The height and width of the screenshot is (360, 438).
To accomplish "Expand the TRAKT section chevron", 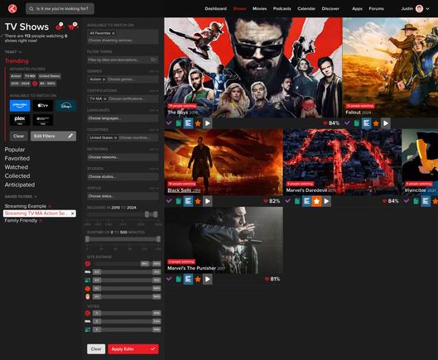I will click(20, 52).
